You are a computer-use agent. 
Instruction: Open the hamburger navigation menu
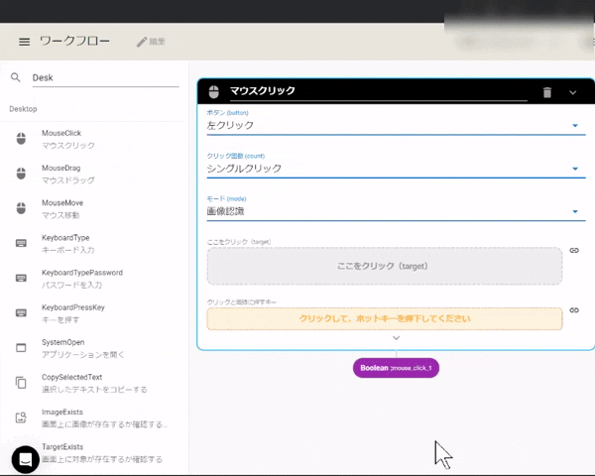click(x=24, y=42)
